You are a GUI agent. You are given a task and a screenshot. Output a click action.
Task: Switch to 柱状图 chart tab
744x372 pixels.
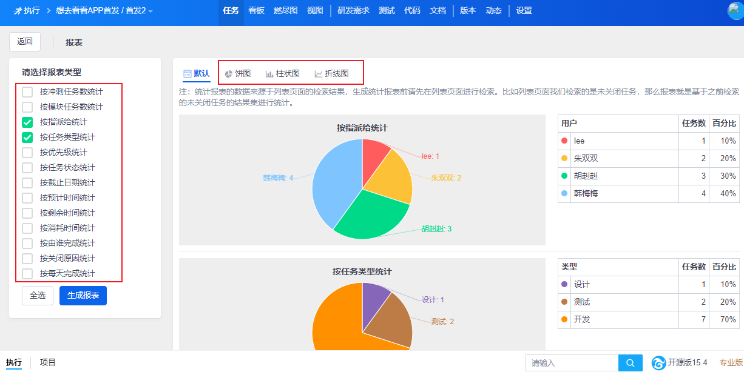282,74
